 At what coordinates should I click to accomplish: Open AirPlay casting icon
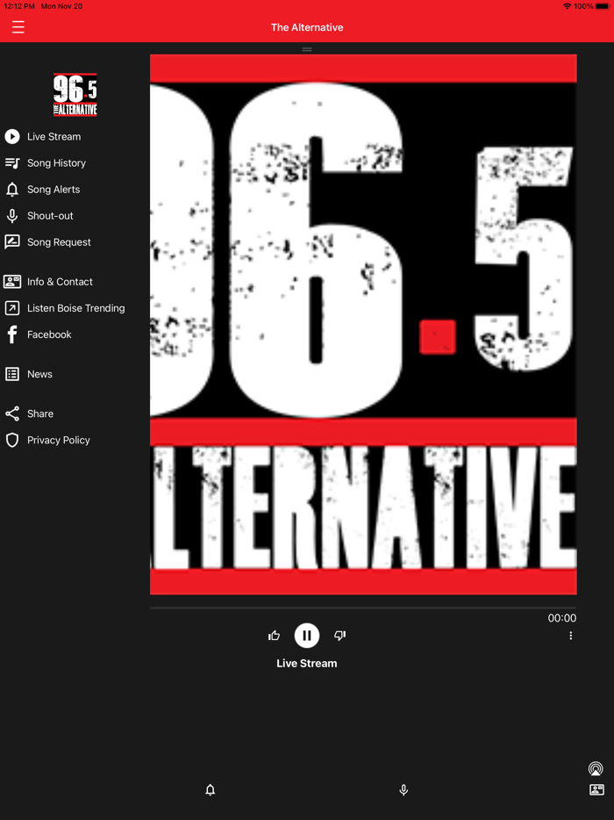[596, 769]
